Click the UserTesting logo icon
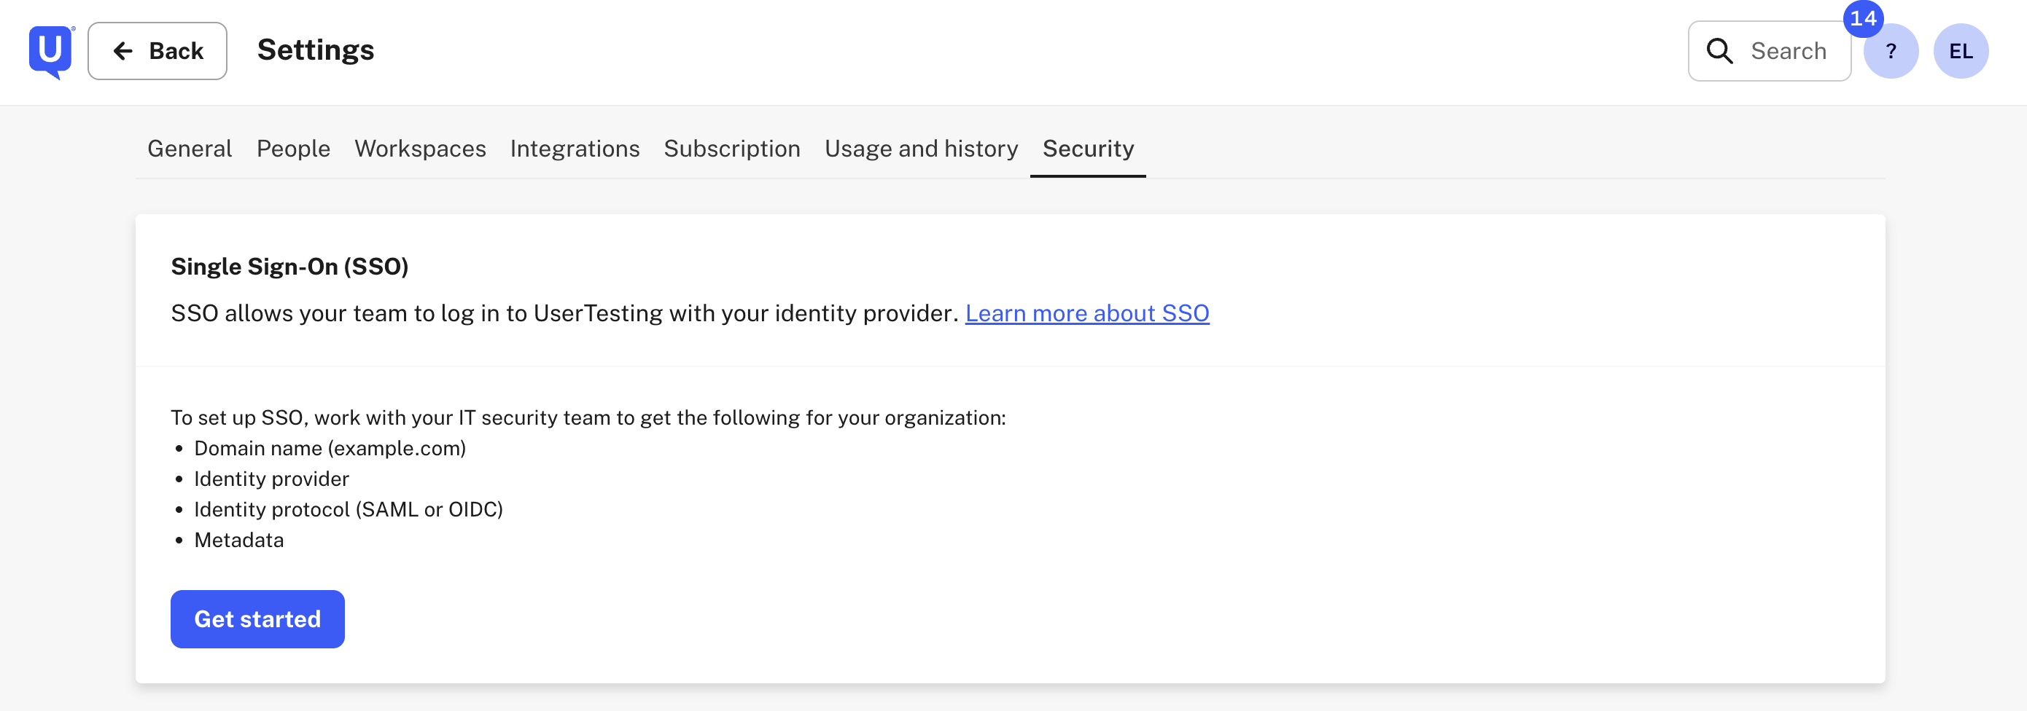Viewport: 2027px width, 711px height. [x=51, y=52]
